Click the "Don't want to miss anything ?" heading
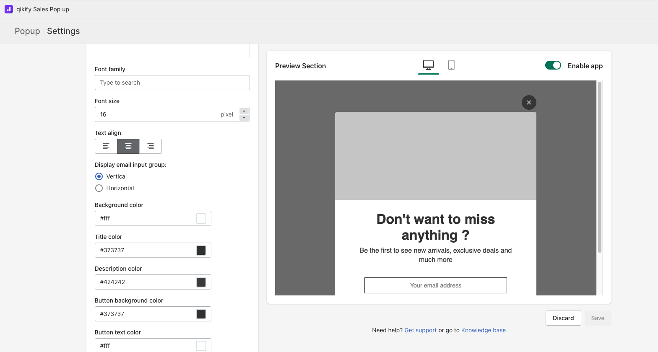Image resolution: width=658 pixels, height=352 pixels. (x=436, y=227)
